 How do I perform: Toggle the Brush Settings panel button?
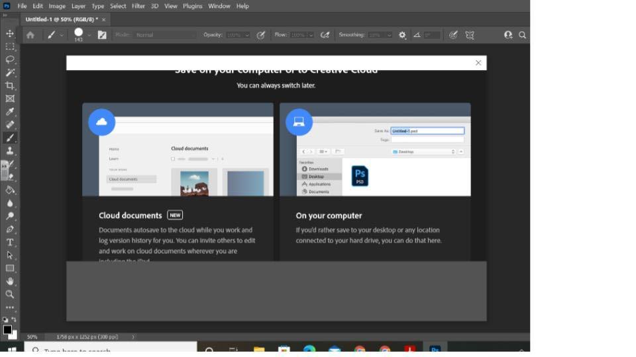(x=102, y=35)
